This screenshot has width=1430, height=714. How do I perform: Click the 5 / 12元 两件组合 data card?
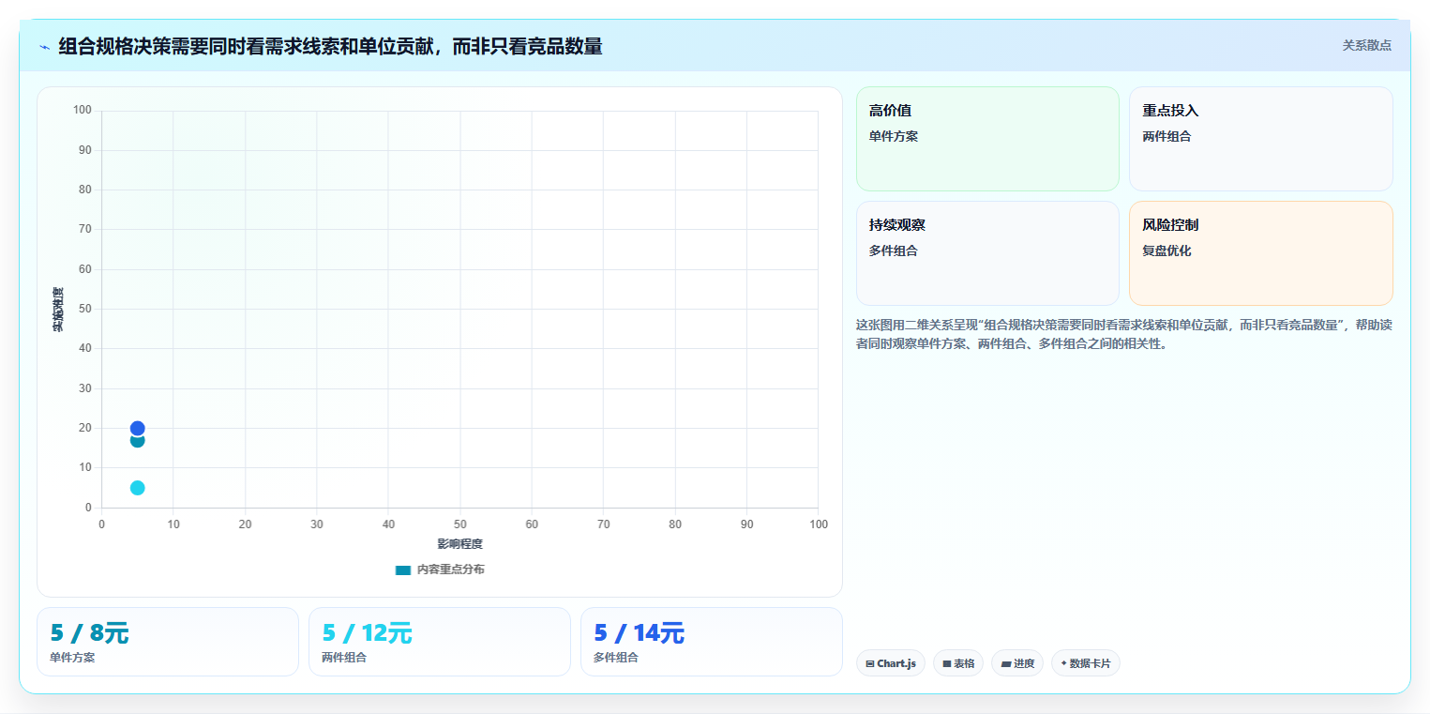coord(440,642)
